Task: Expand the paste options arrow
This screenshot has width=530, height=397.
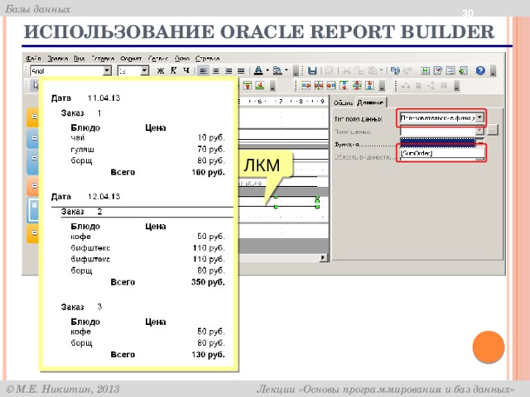Action: tap(381, 70)
